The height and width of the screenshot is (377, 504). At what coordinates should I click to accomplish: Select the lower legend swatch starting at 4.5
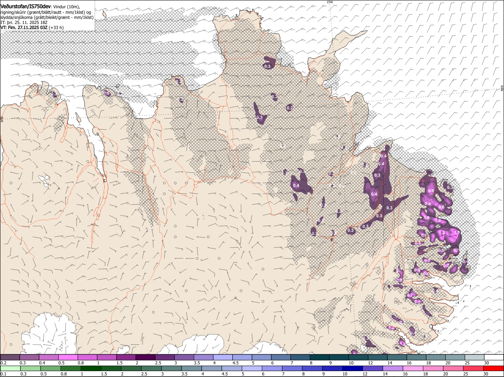pyautogui.click(x=232, y=368)
